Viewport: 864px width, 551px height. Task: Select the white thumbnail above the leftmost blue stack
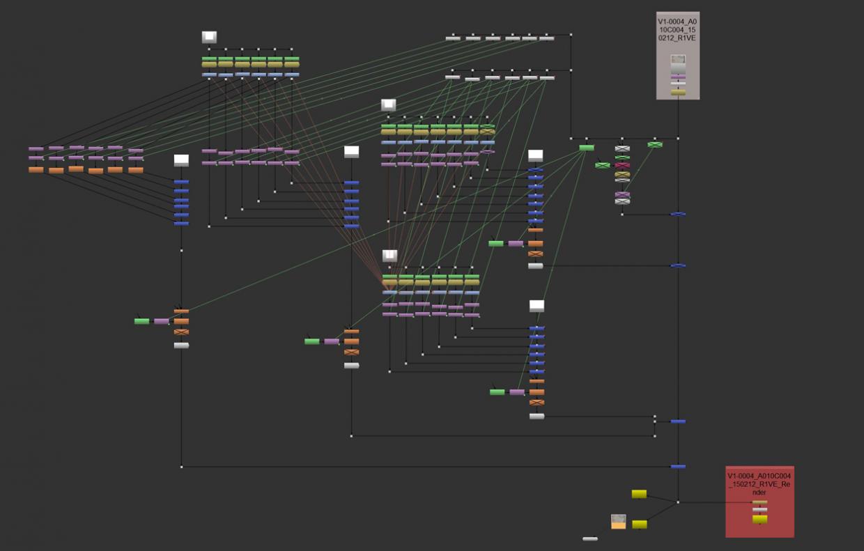coord(181,160)
